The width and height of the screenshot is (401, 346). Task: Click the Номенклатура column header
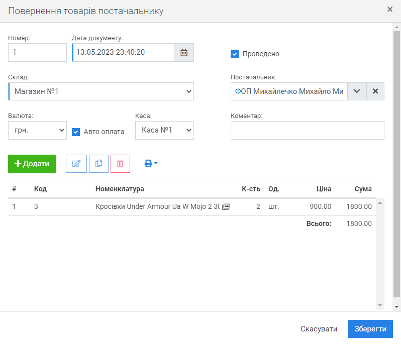click(x=120, y=189)
